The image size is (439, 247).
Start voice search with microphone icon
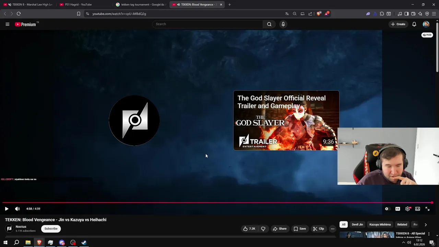tap(283, 24)
